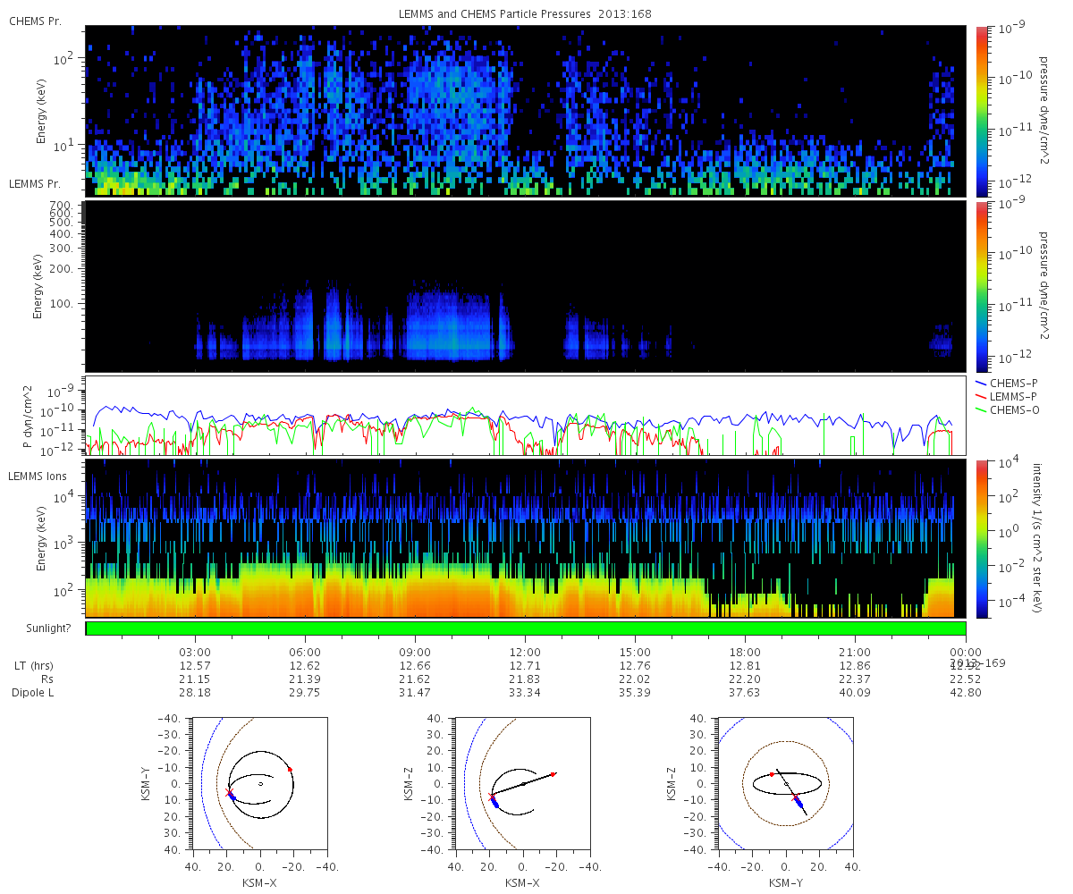The height and width of the screenshot is (894, 1073).
Task: Click the 06:00 time axis tick label
Action: click(305, 652)
